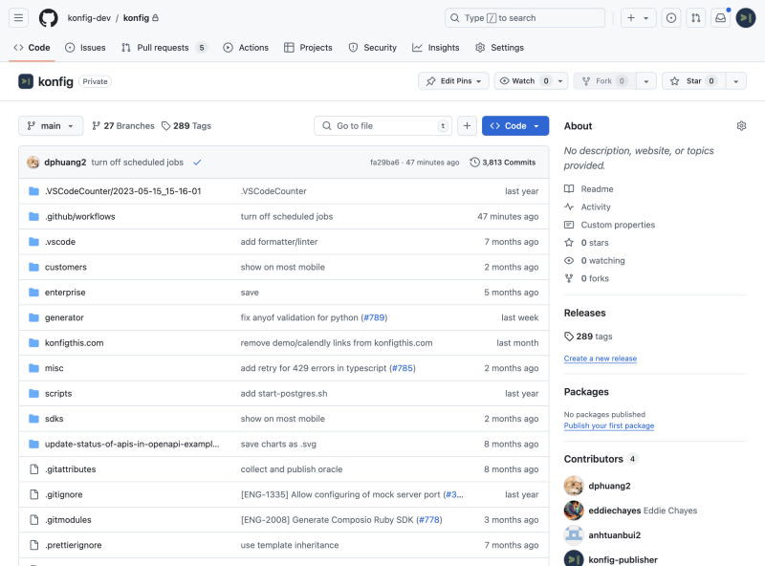Image resolution: width=765 pixels, height=566 pixels.
Task: Click the GitHub logo icon
Action: pos(48,17)
